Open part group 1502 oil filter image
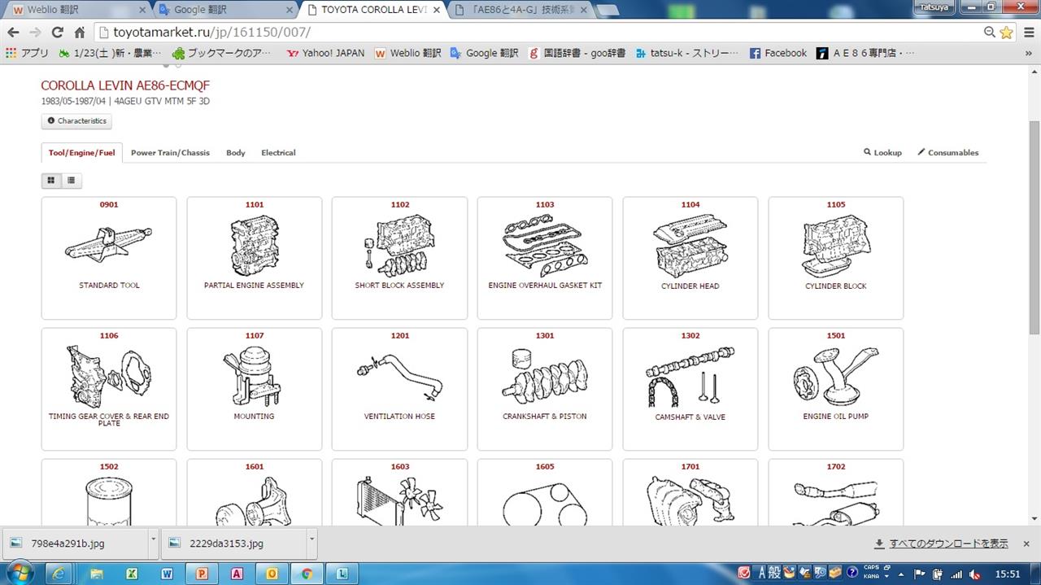The image size is (1041, 585). pos(109,500)
